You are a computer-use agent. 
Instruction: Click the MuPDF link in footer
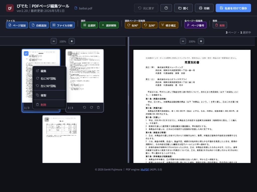click(x=145, y=169)
